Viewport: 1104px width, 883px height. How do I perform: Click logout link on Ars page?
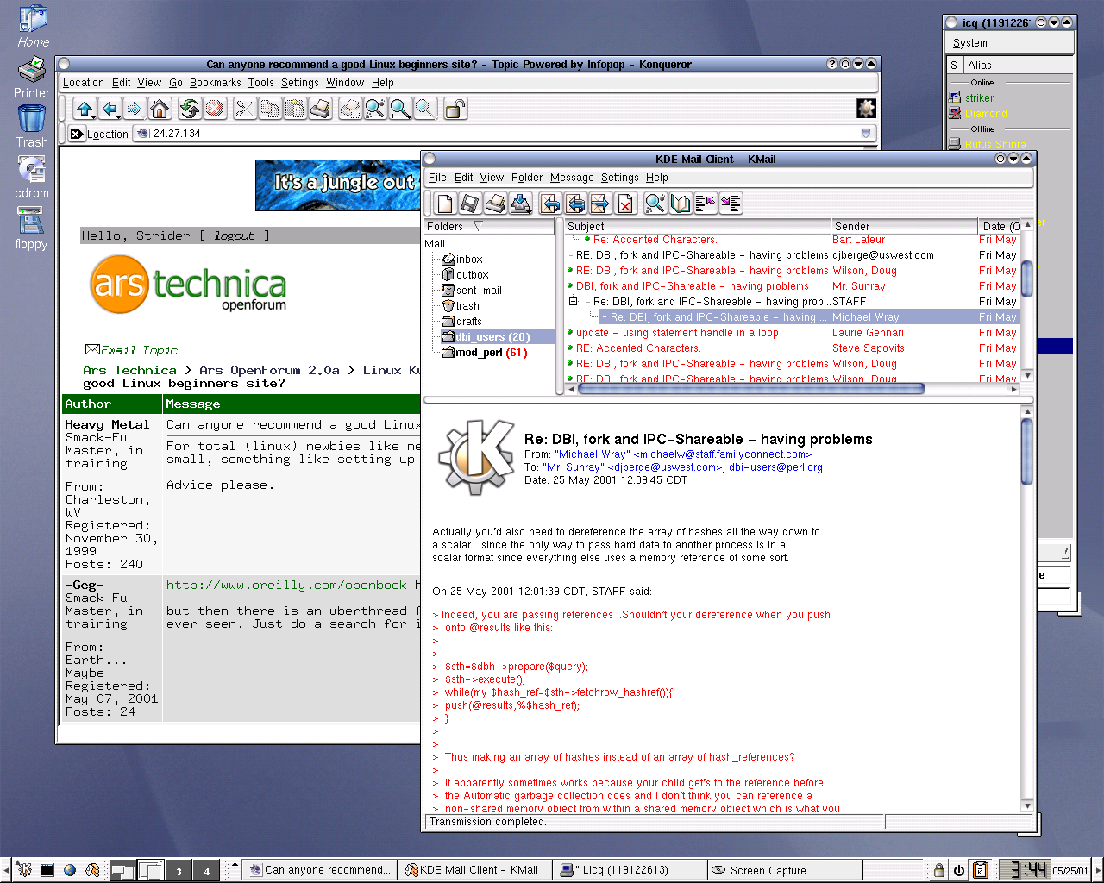coord(234,235)
